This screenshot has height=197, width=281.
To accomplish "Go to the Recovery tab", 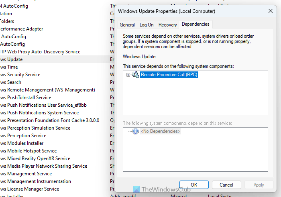I will point(167,25).
